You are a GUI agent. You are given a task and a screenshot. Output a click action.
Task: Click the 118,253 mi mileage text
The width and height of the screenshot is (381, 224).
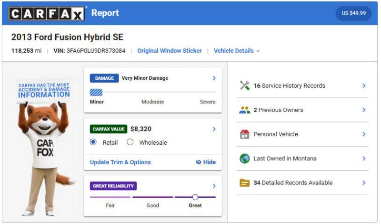point(26,51)
